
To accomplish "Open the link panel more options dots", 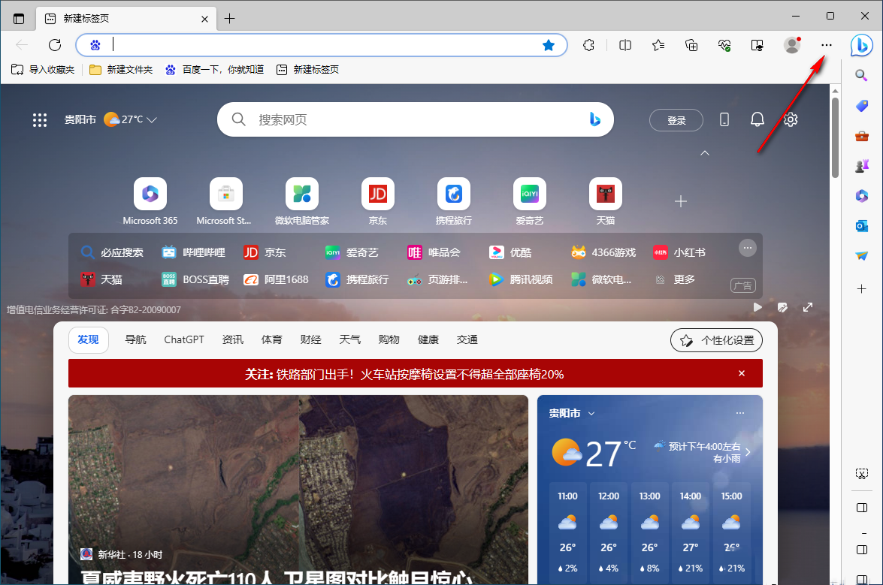I will click(x=747, y=248).
